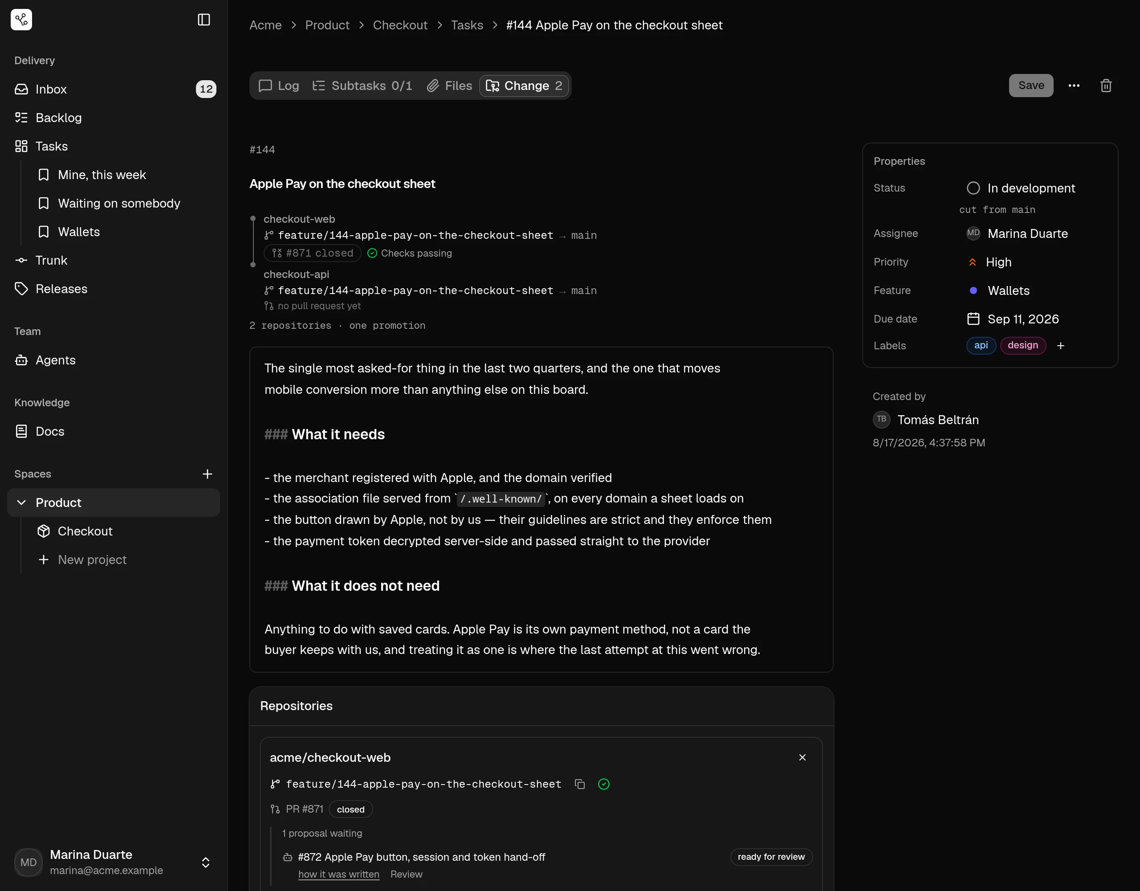Open the High priority dropdown
Viewport: 1140px width, 891px height.
(989, 262)
